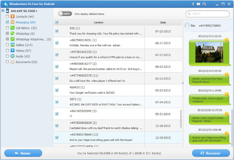
Task: Select the +447561842332 PPI refund message
Action: pyautogui.click(x=118, y=55)
